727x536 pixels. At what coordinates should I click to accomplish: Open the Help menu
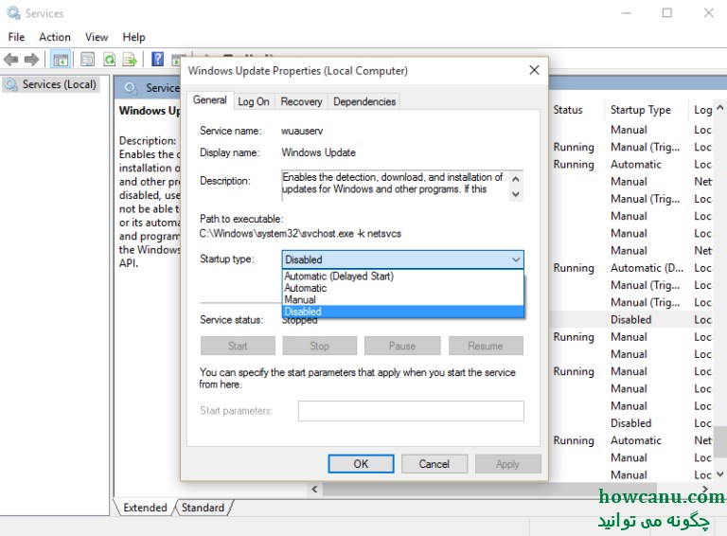click(x=133, y=37)
